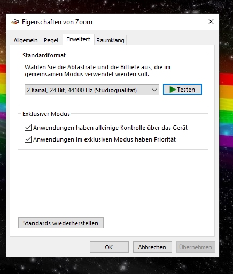Switch to the Allgemein tab
233x274 pixels.
[x=26, y=40]
